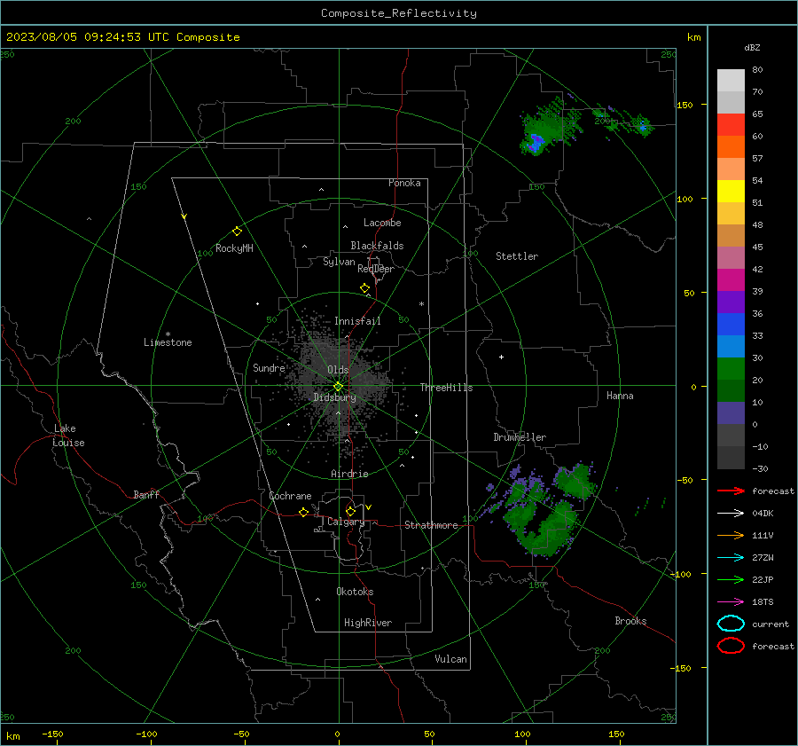
Task: Click the Drumheller town label
Action: click(520, 437)
